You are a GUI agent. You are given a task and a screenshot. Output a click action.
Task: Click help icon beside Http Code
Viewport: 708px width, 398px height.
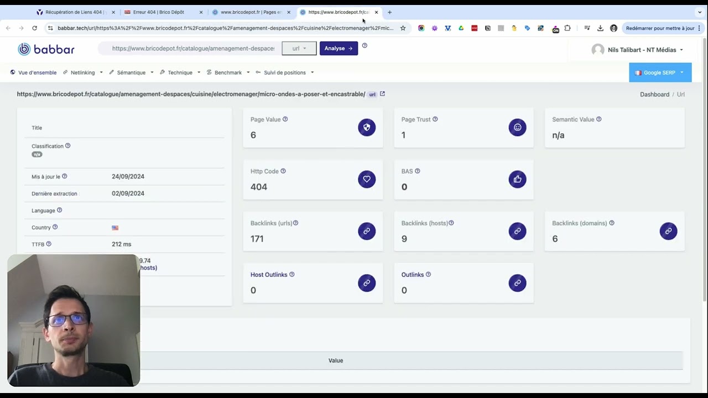(x=283, y=171)
